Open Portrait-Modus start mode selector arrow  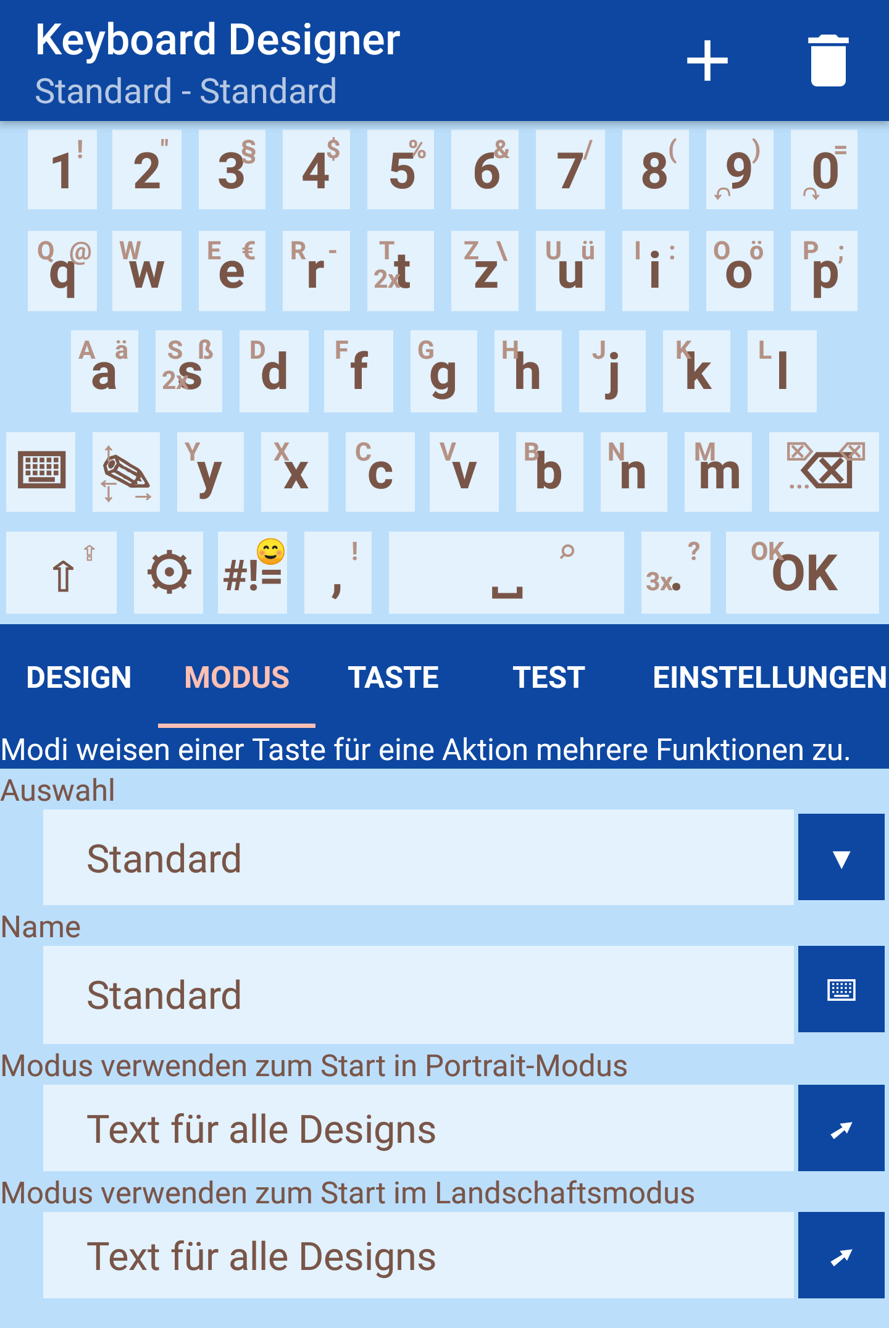point(841,1128)
